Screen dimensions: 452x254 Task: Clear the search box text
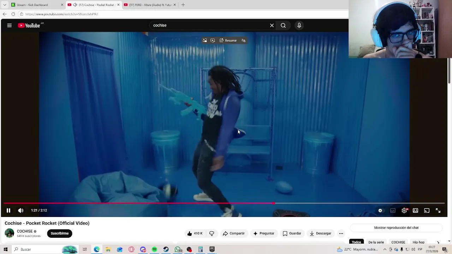coord(272,25)
